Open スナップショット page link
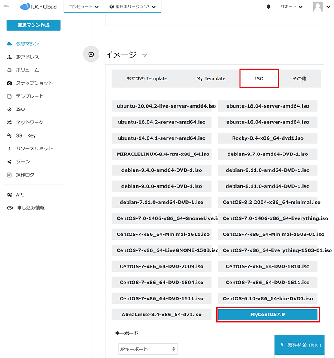The width and height of the screenshot is (334, 358). (34, 83)
